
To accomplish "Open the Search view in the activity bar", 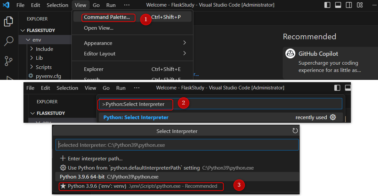I will [x=9, y=41].
